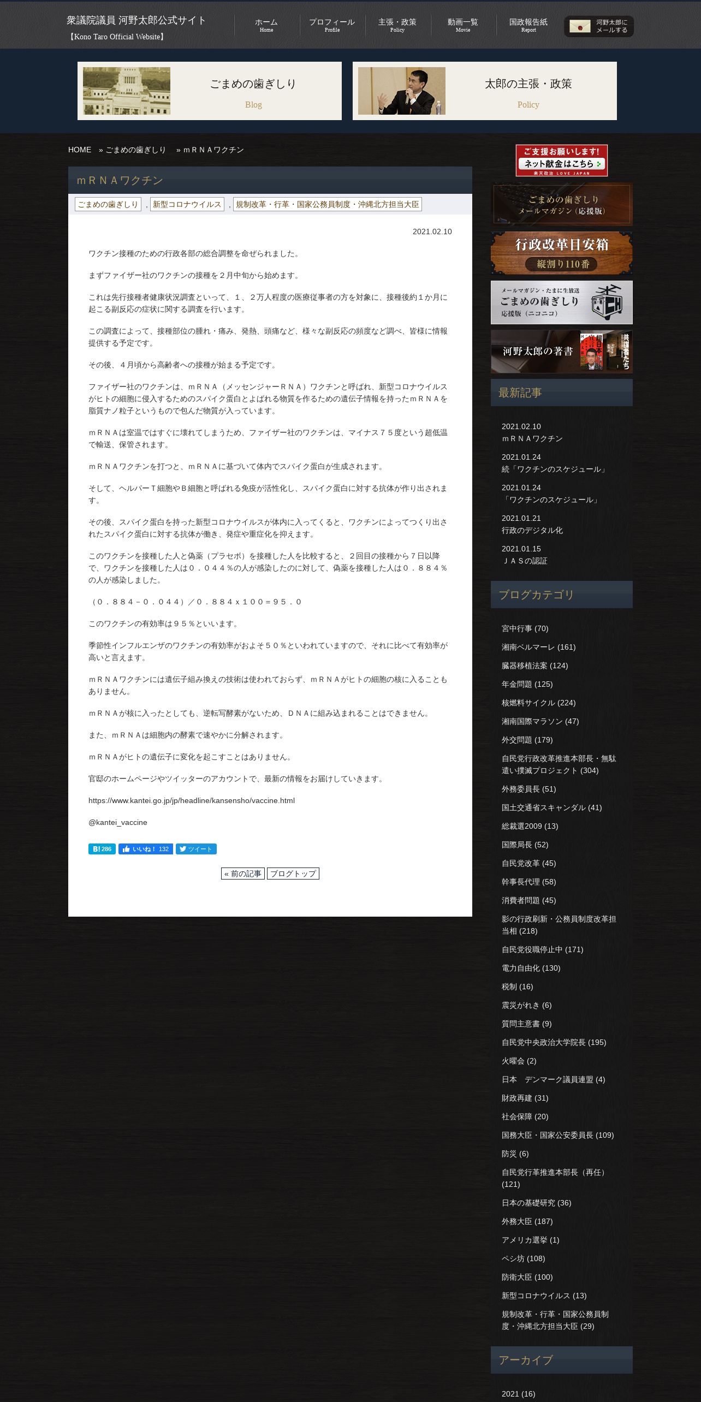Click the Facebook いいね！ 132 button

(146, 849)
